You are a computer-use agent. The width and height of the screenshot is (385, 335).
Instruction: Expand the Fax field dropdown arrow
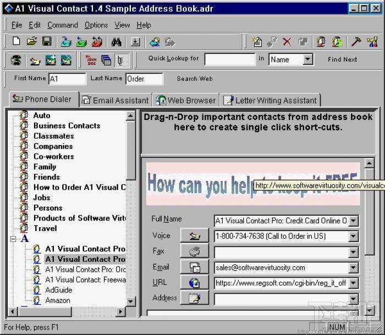pos(353,252)
